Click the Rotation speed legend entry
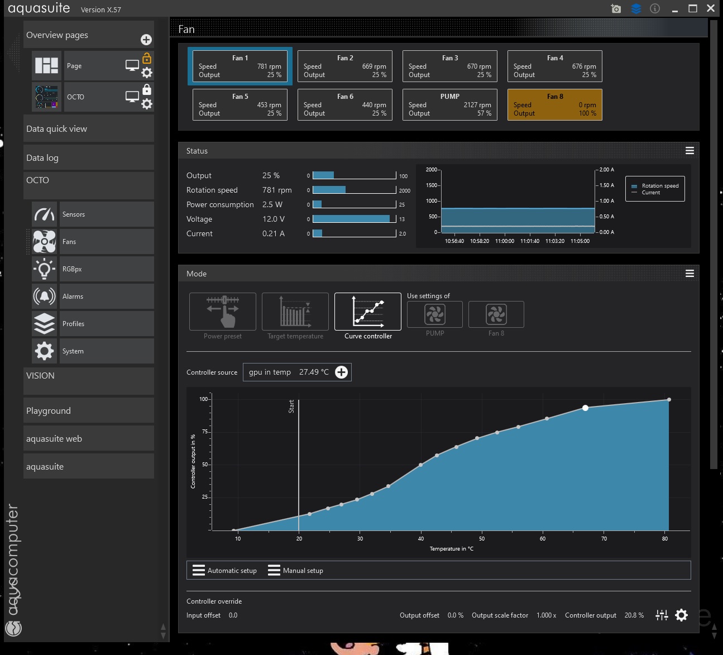This screenshot has width=723, height=655. (x=655, y=186)
